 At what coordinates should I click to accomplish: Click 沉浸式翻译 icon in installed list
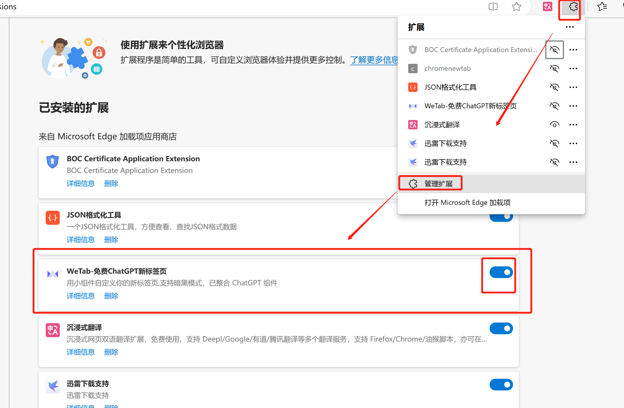pyautogui.click(x=53, y=330)
